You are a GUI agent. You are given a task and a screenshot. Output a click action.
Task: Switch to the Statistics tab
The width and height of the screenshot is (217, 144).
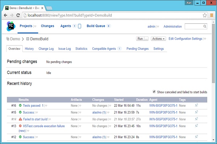(81, 49)
